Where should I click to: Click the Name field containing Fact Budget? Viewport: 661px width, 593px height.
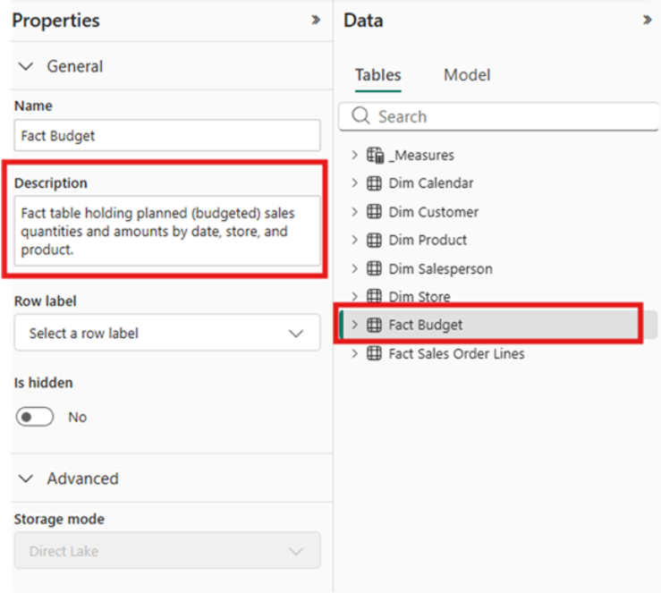point(167,135)
